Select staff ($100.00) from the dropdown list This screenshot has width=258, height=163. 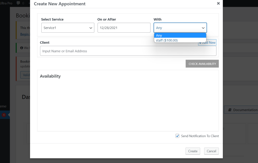coord(180,40)
